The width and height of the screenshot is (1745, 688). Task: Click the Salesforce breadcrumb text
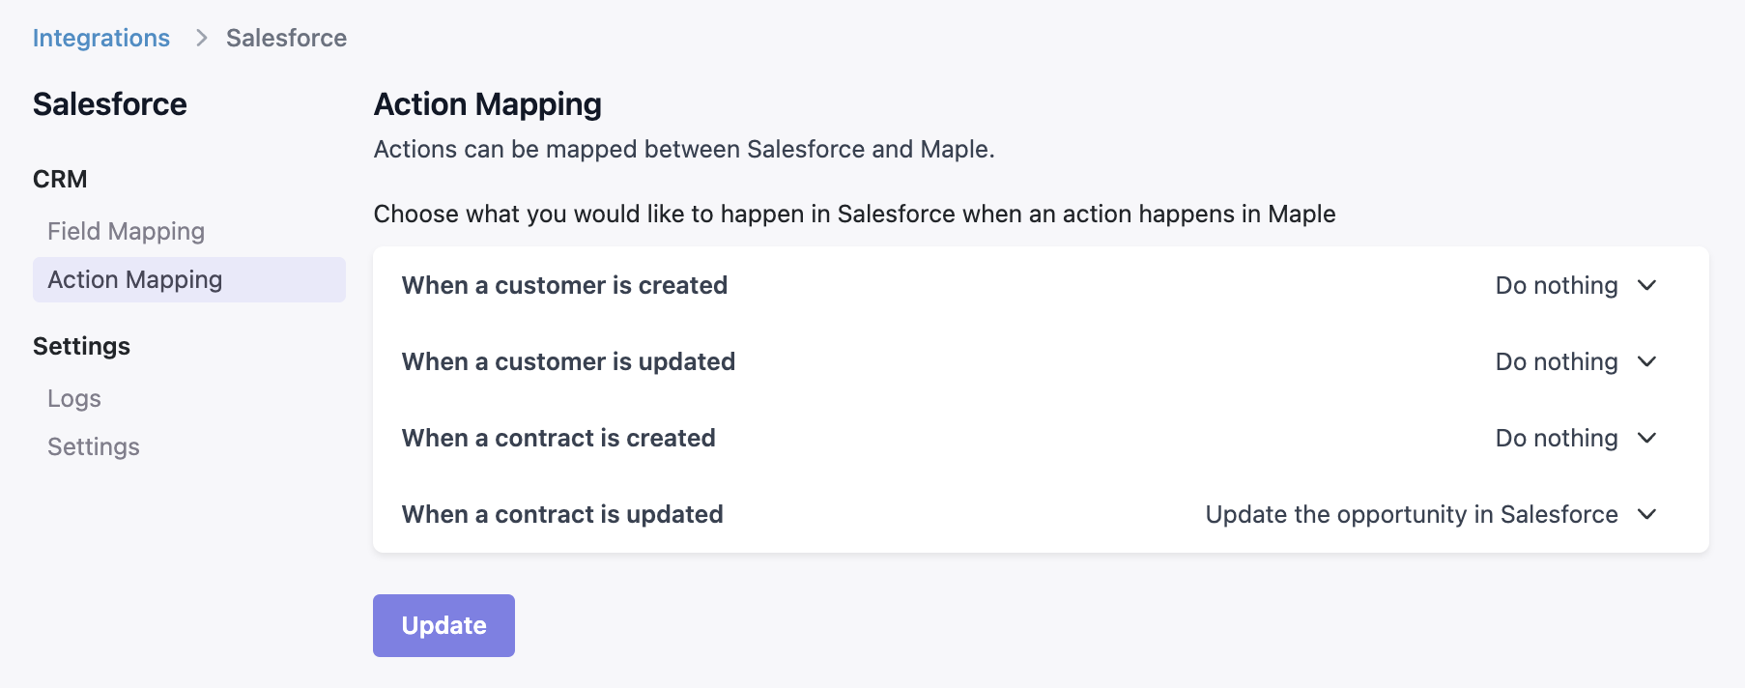coord(286,38)
